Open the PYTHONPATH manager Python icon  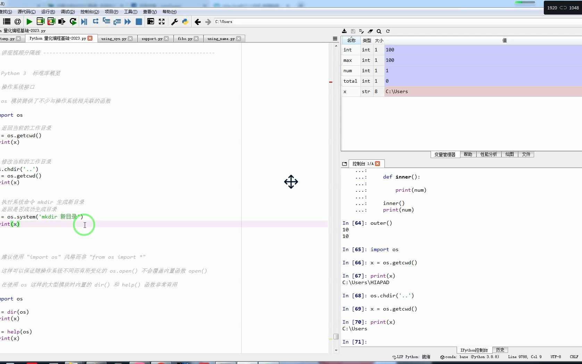tap(185, 22)
